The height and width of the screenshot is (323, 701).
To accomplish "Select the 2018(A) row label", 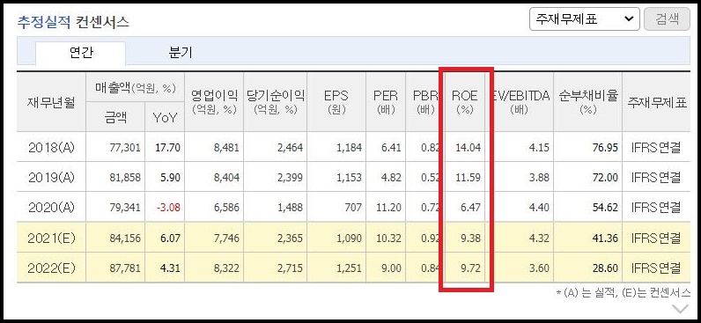I will click(x=51, y=147).
